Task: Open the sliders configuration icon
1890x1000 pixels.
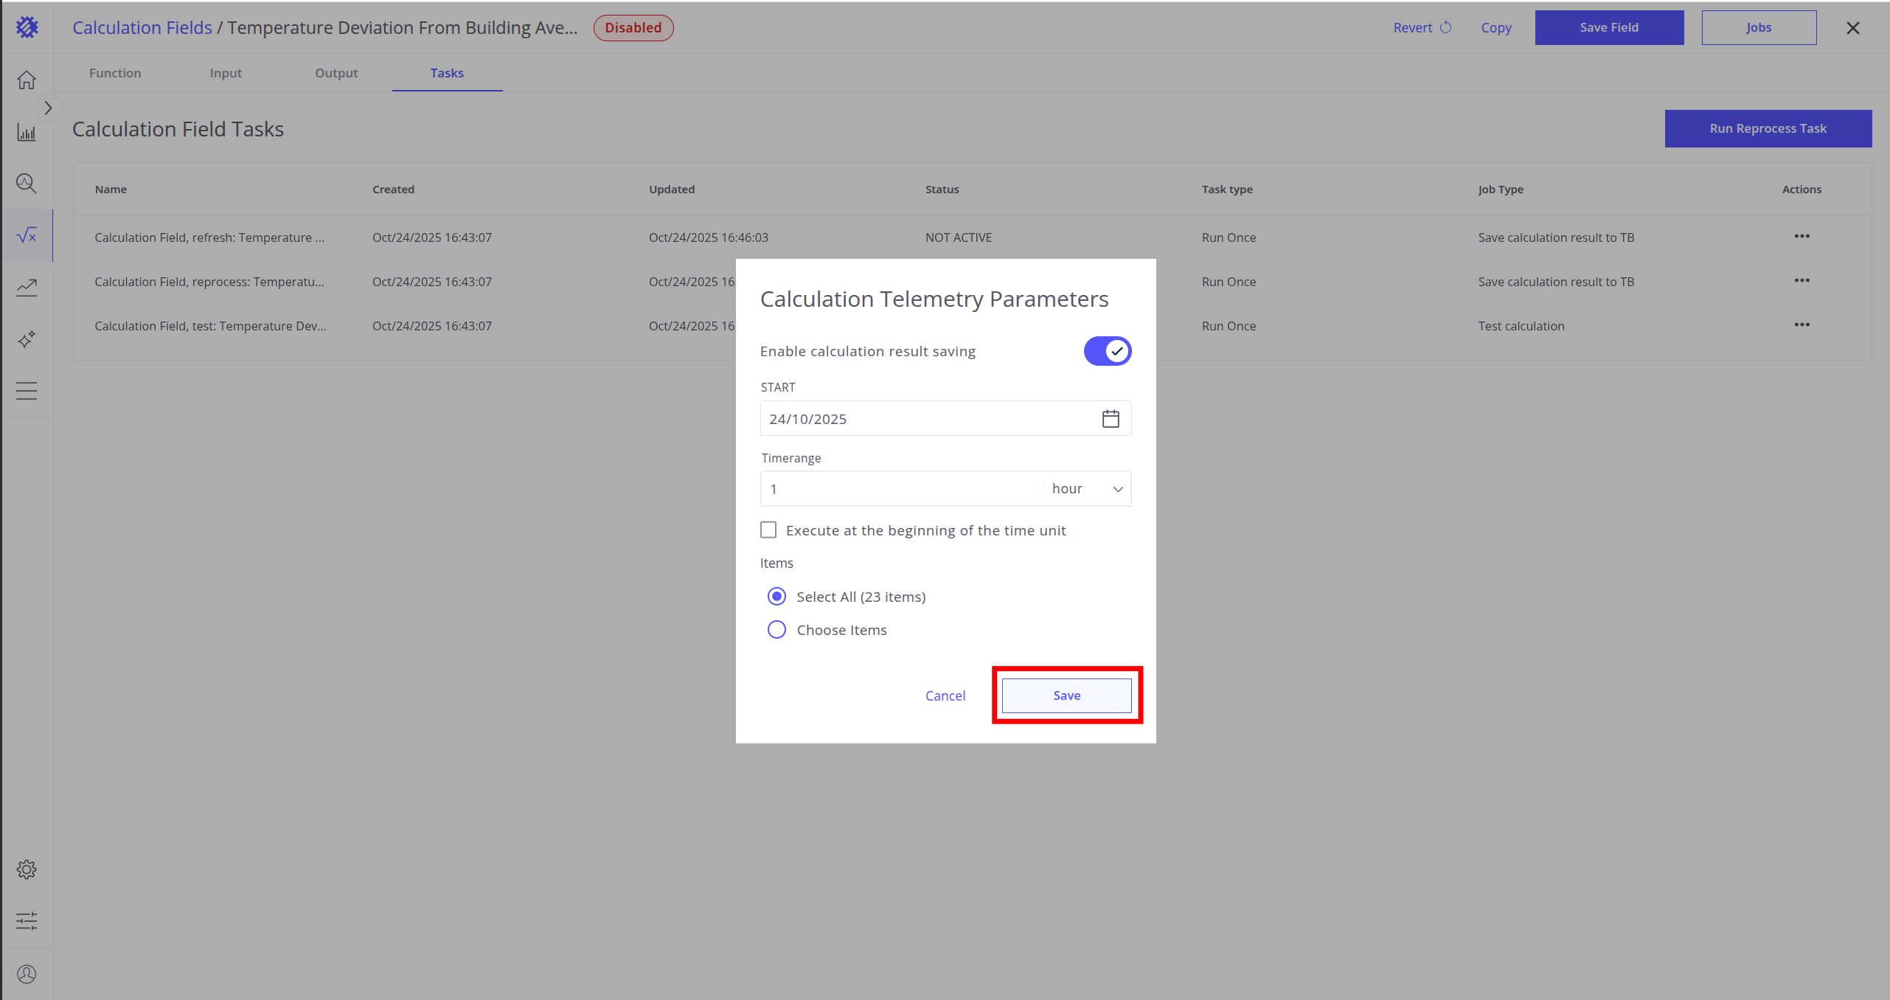Action: (x=27, y=920)
